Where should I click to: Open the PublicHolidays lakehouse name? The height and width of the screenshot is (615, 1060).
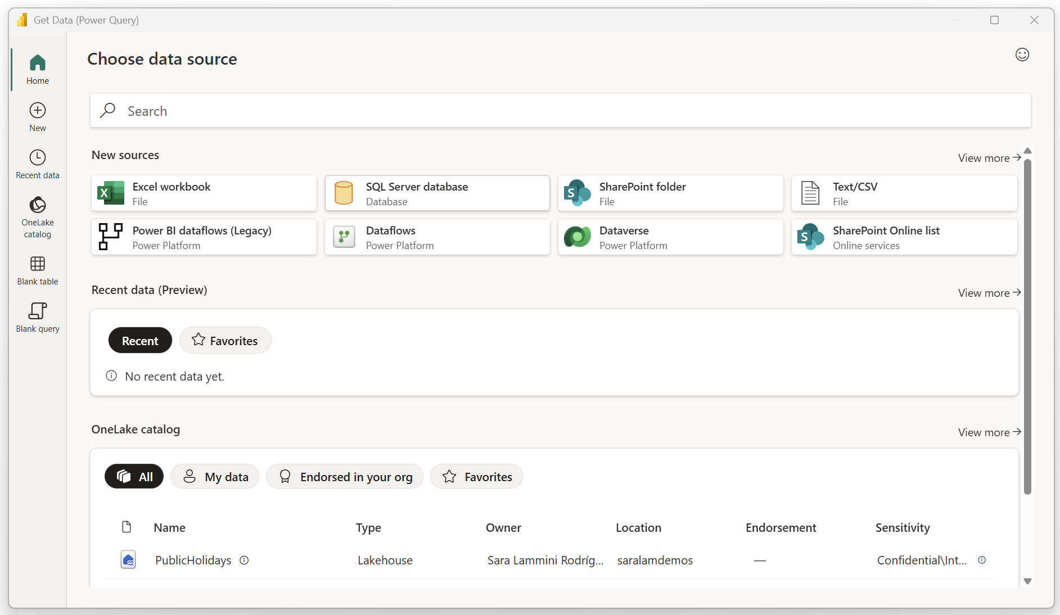[193, 560]
